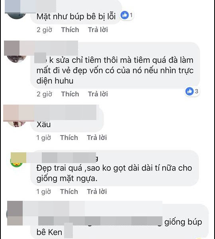Open the "1 giờ" timestamp under the "Xấu" comment
Image resolution: width=215 pixels, height=239 pixels.
coord(43,138)
